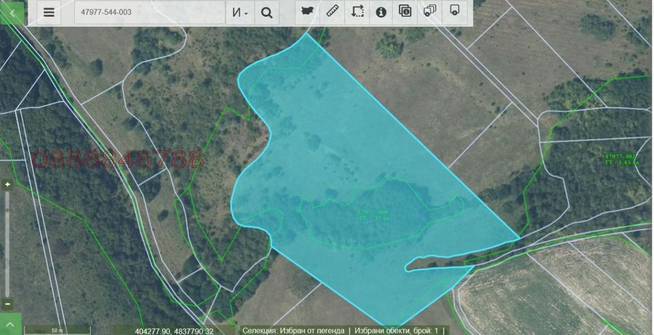Open the object information tool
Screen dimensions: 654x335
point(381,12)
